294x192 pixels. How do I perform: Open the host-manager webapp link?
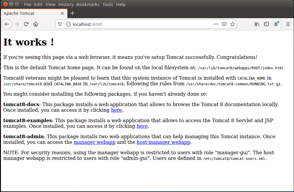pos(164,142)
